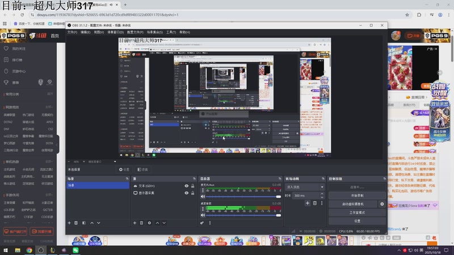This screenshot has height=255, width=454.
Task: Remove scene transition with trash icon
Action: pyautogui.click(x=315, y=203)
